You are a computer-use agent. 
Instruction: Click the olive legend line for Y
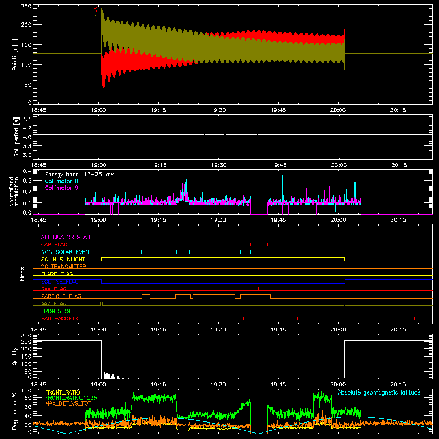[x=65, y=19]
